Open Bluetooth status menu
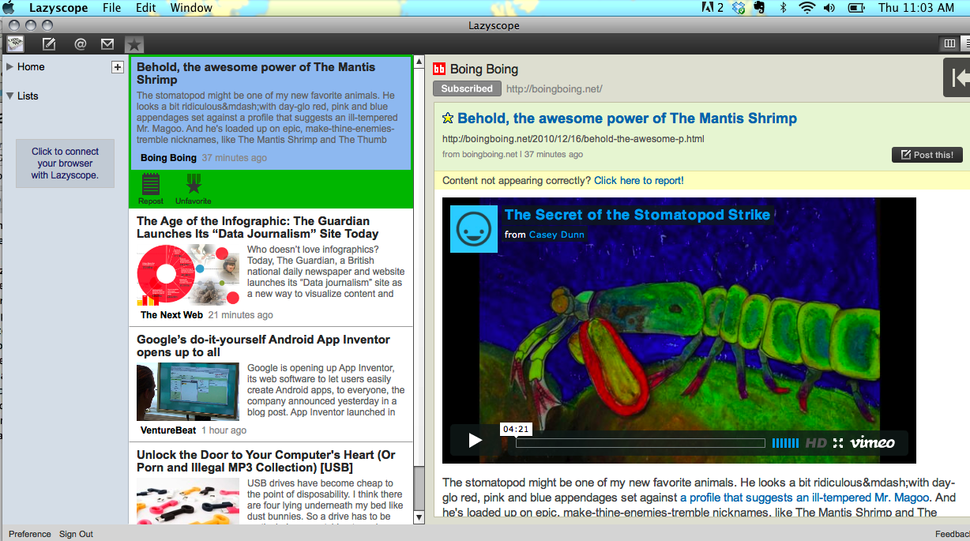This screenshot has width=970, height=541. tap(784, 8)
